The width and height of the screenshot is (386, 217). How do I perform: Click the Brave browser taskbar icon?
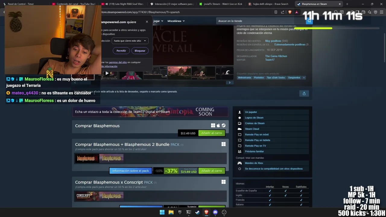pyautogui.click(x=206, y=212)
